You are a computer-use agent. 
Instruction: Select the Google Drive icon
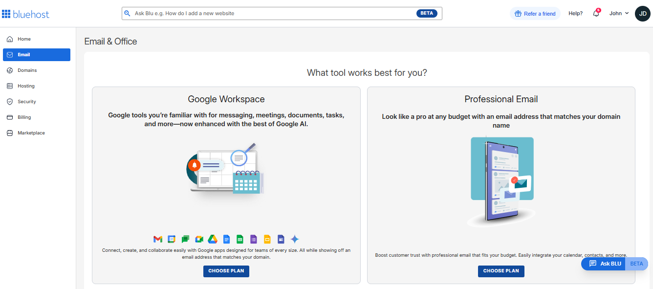(213, 239)
